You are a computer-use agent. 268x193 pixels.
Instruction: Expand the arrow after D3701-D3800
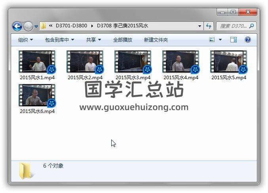(x=92, y=26)
